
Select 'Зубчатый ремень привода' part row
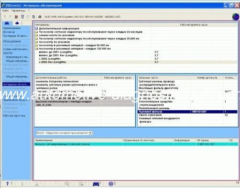[187, 83]
